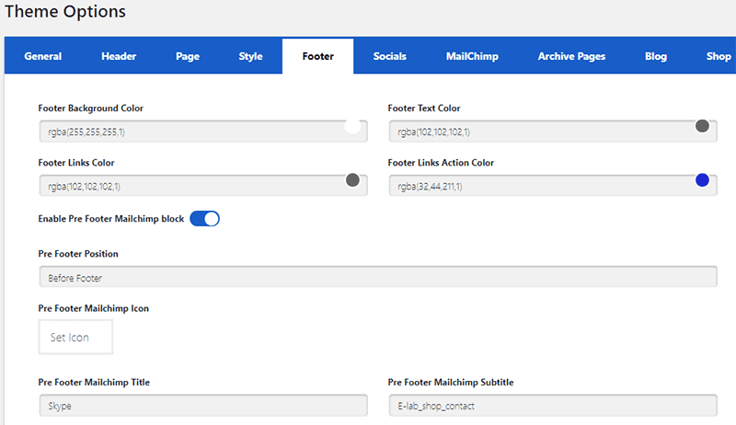
Task: Click the Theme Options heading
Action: coord(65,12)
